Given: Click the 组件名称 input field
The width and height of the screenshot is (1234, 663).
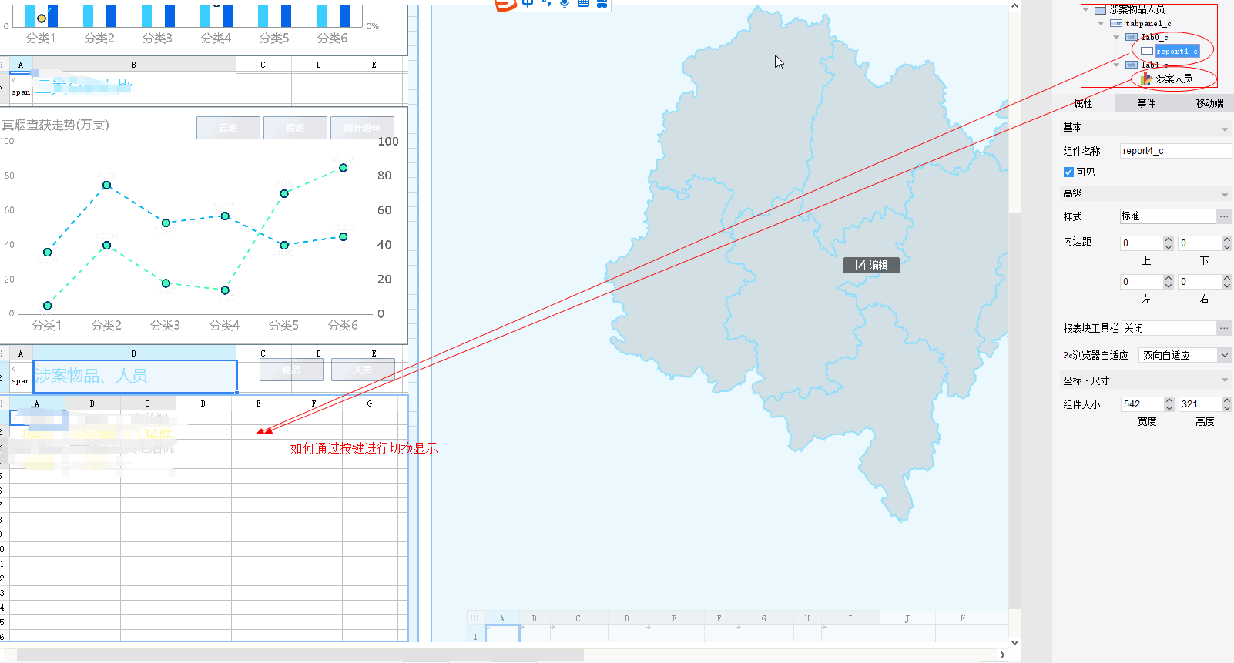Looking at the screenshot, I should coord(1175,151).
